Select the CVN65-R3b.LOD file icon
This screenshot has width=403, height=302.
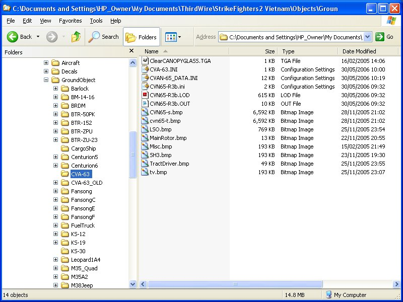click(145, 95)
